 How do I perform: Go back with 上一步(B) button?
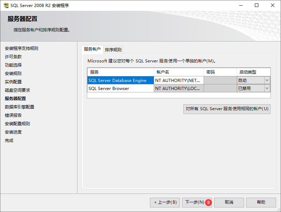tap(165, 203)
